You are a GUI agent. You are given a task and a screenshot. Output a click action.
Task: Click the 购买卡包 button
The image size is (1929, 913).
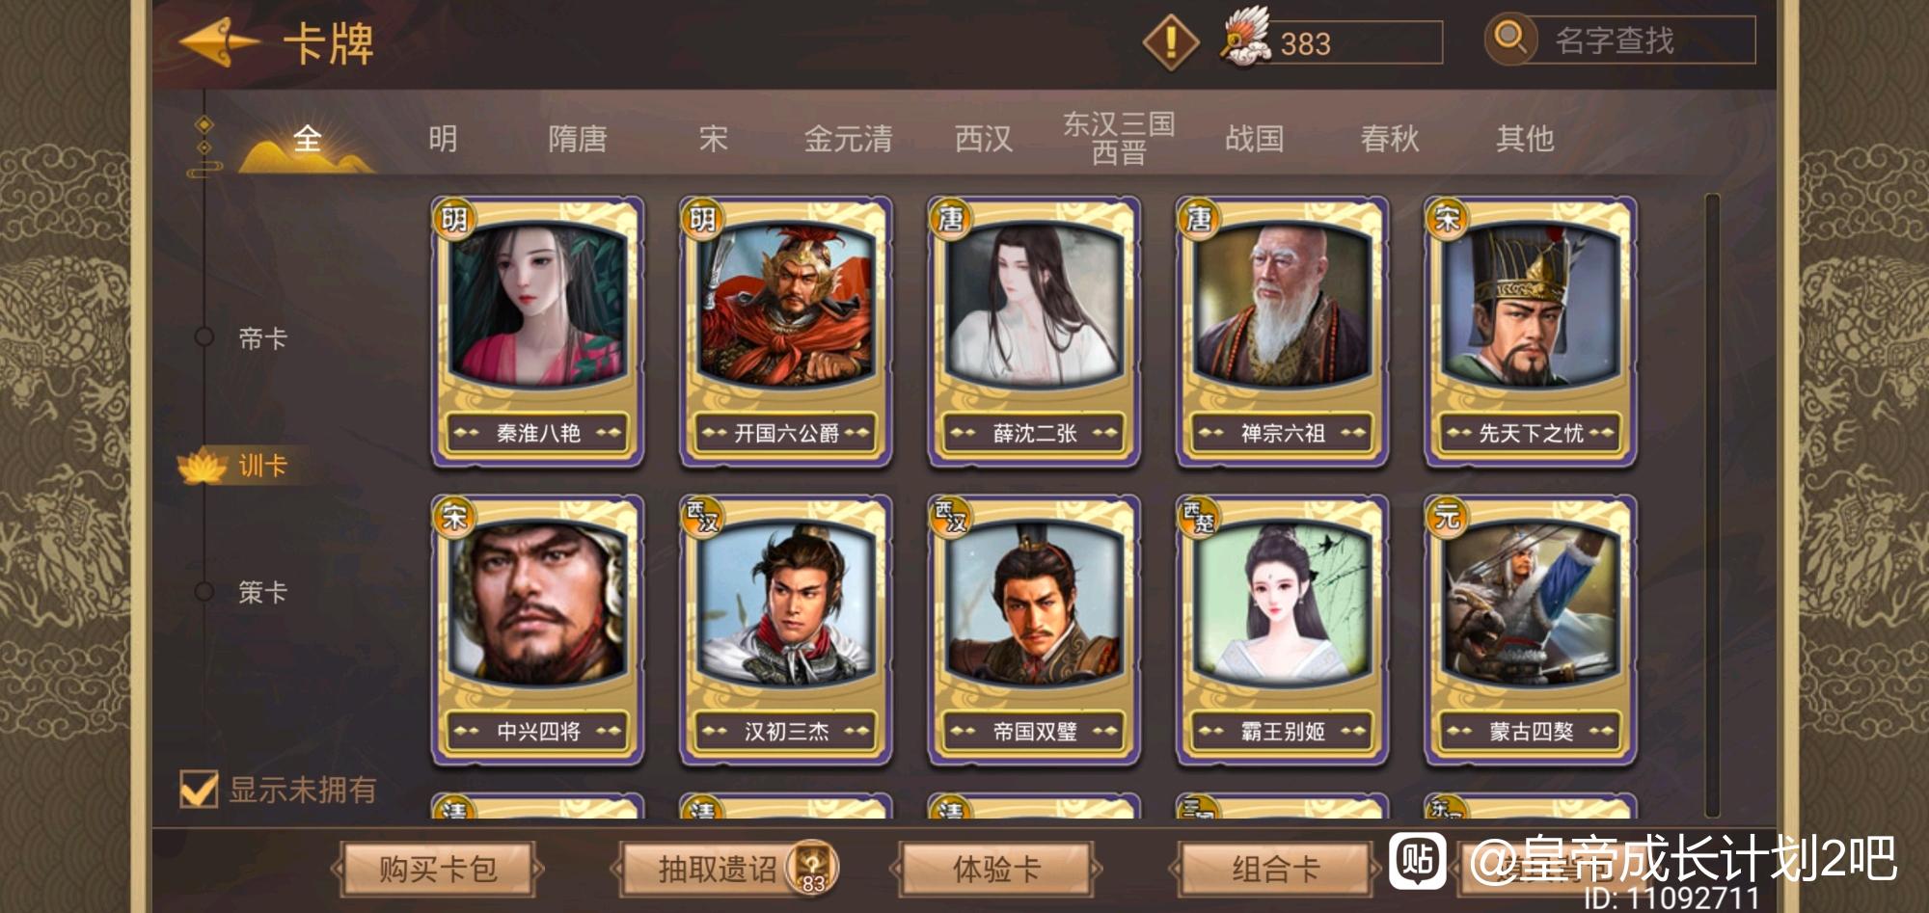(438, 870)
